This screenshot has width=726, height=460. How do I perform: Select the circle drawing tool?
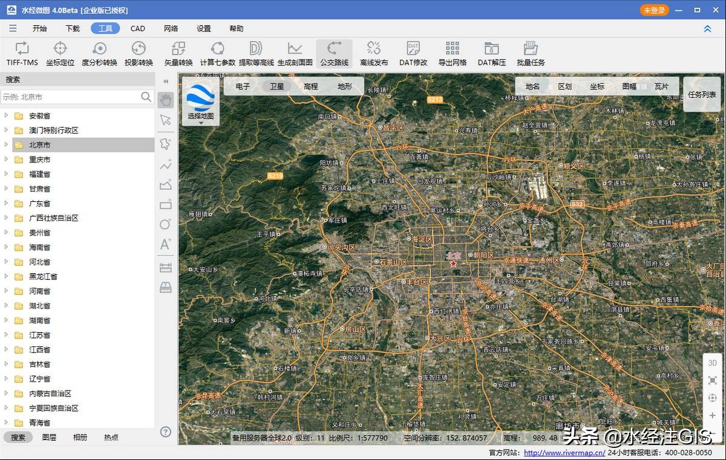pos(166,224)
